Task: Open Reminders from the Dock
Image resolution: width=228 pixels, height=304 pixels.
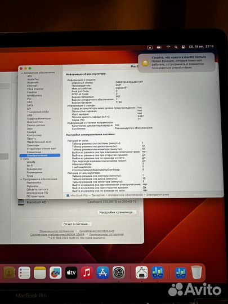Action: 24,272
